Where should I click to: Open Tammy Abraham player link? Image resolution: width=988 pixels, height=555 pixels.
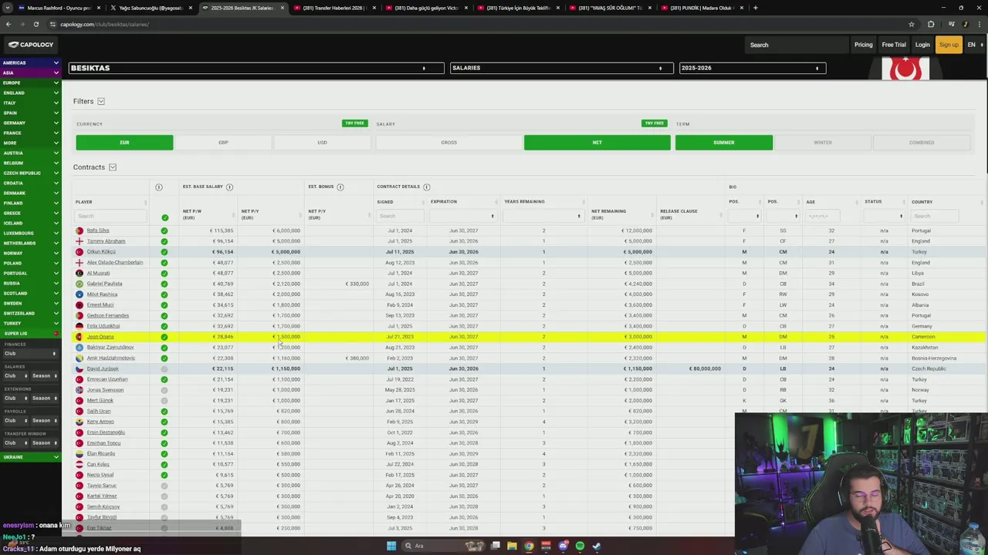(x=106, y=241)
